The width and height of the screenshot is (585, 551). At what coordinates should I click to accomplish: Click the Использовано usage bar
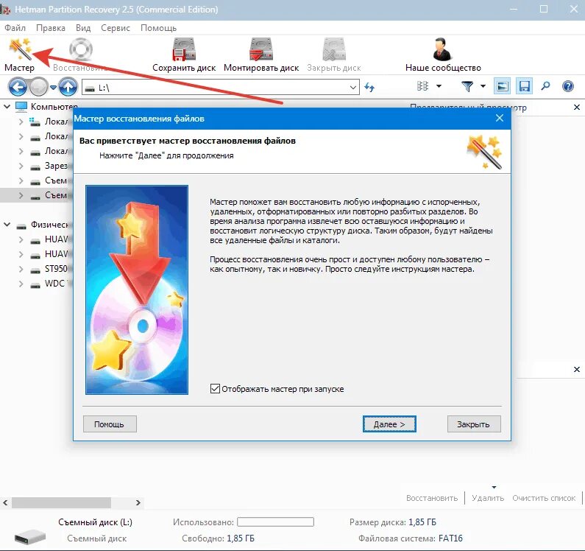pyautogui.click(x=275, y=522)
